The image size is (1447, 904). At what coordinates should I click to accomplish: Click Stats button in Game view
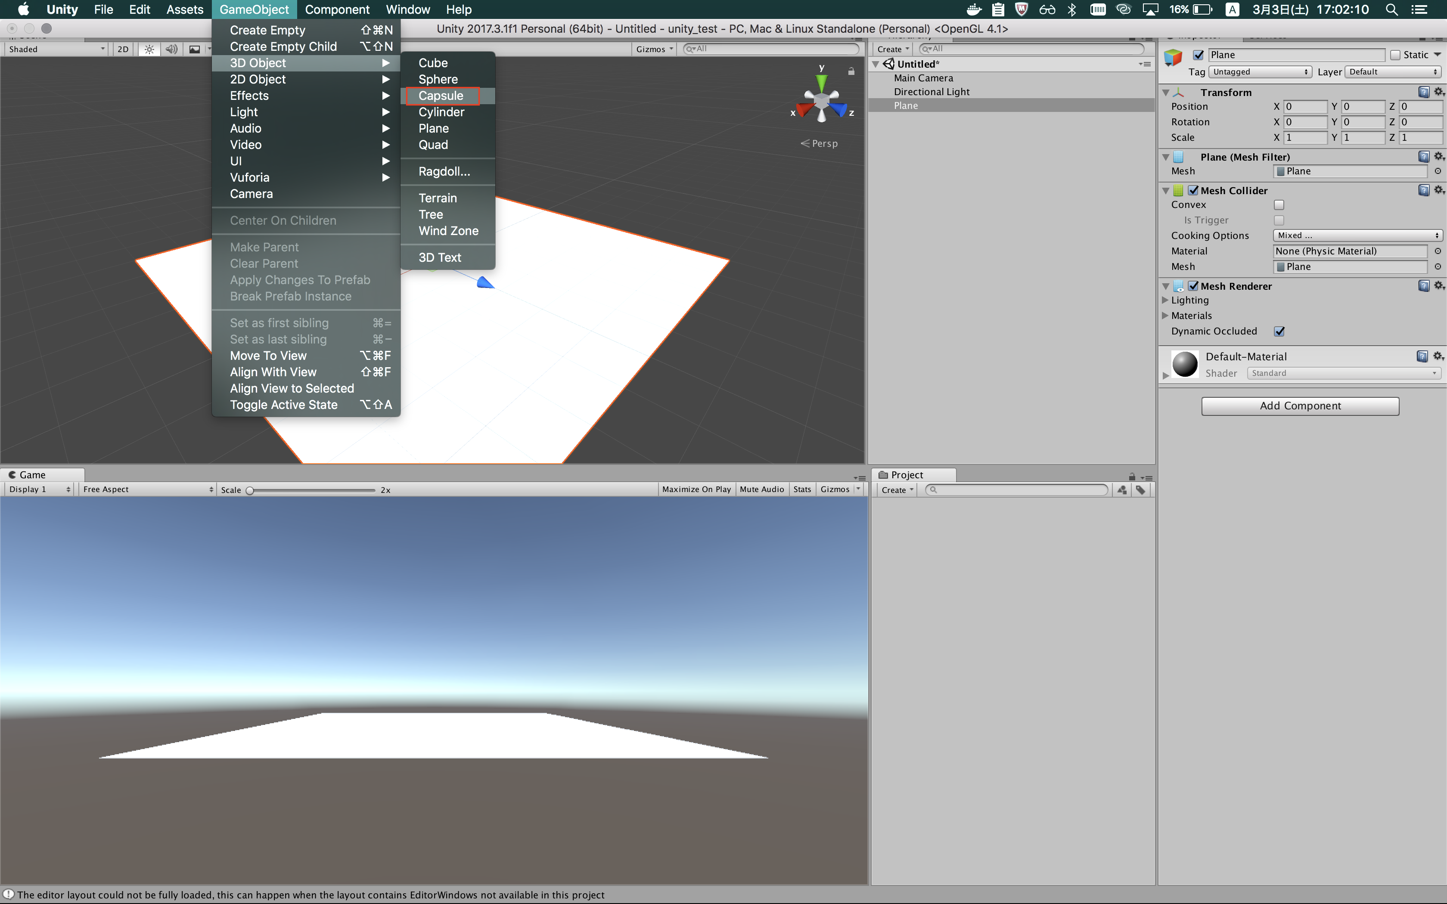[x=802, y=489]
